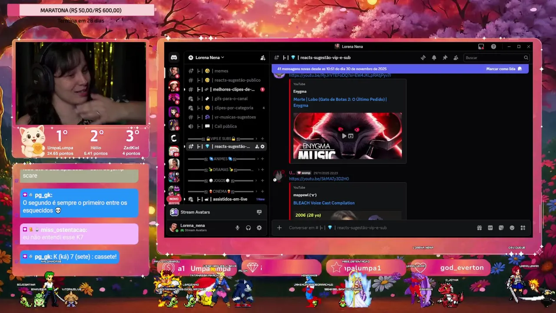Screen dimensions: 556x313
Task: Click the Buscar search field
Action: (x=496, y=57)
